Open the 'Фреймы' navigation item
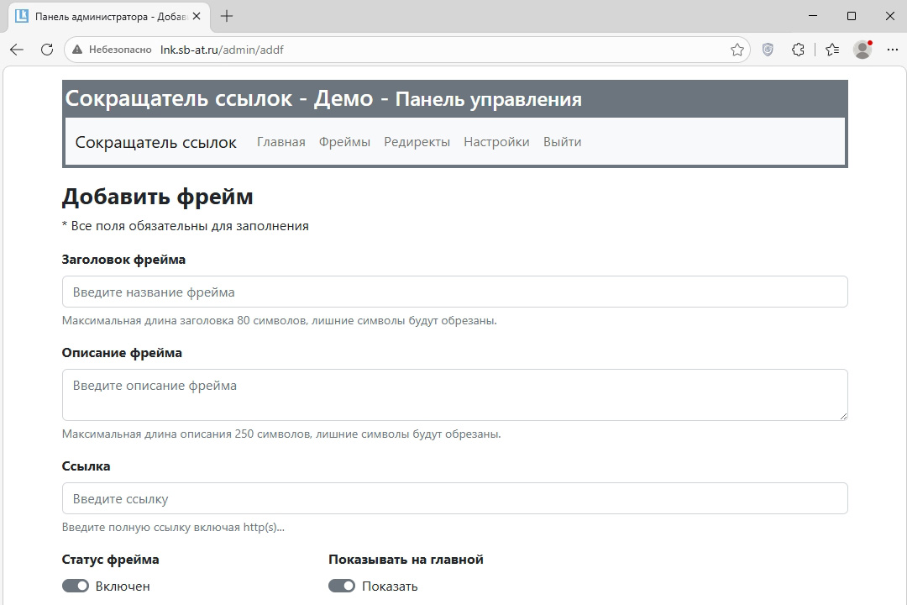 pos(344,142)
